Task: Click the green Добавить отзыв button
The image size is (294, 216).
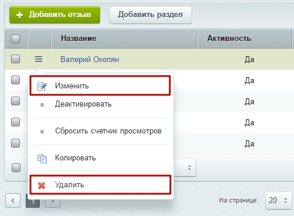Action: pos(54,15)
